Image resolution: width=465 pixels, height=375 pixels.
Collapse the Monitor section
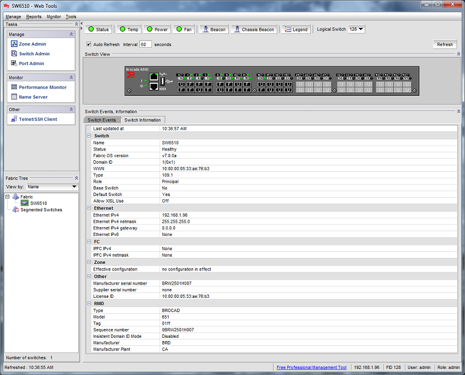71,77
